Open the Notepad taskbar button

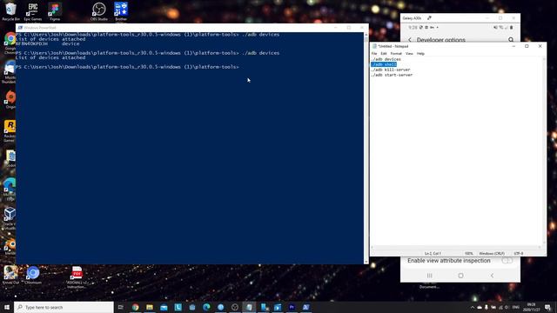pos(249,307)
